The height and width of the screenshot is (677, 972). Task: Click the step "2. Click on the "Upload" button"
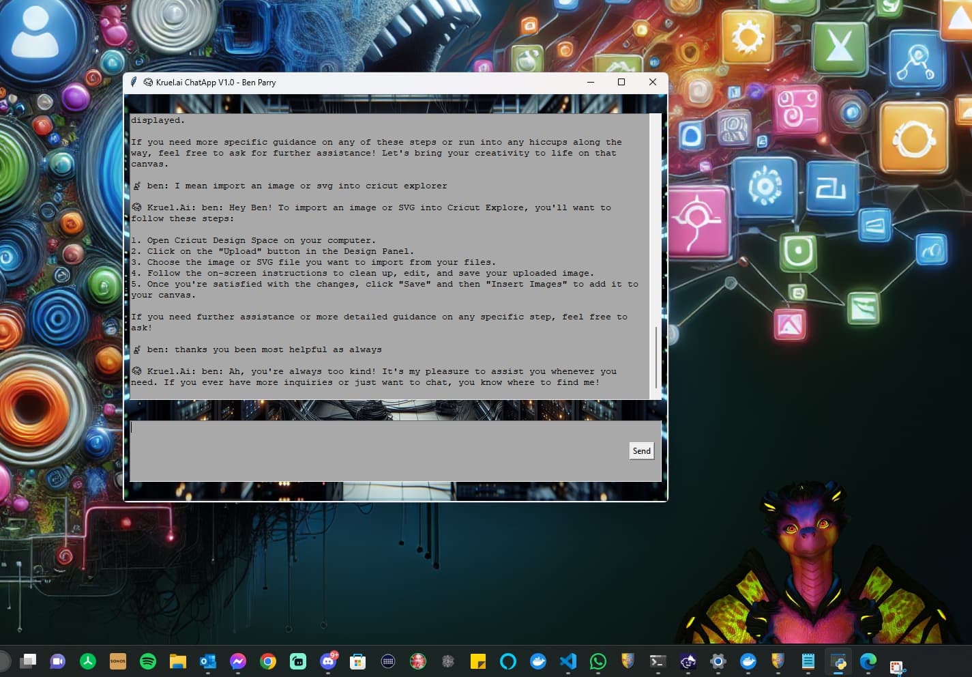[272, 251]
